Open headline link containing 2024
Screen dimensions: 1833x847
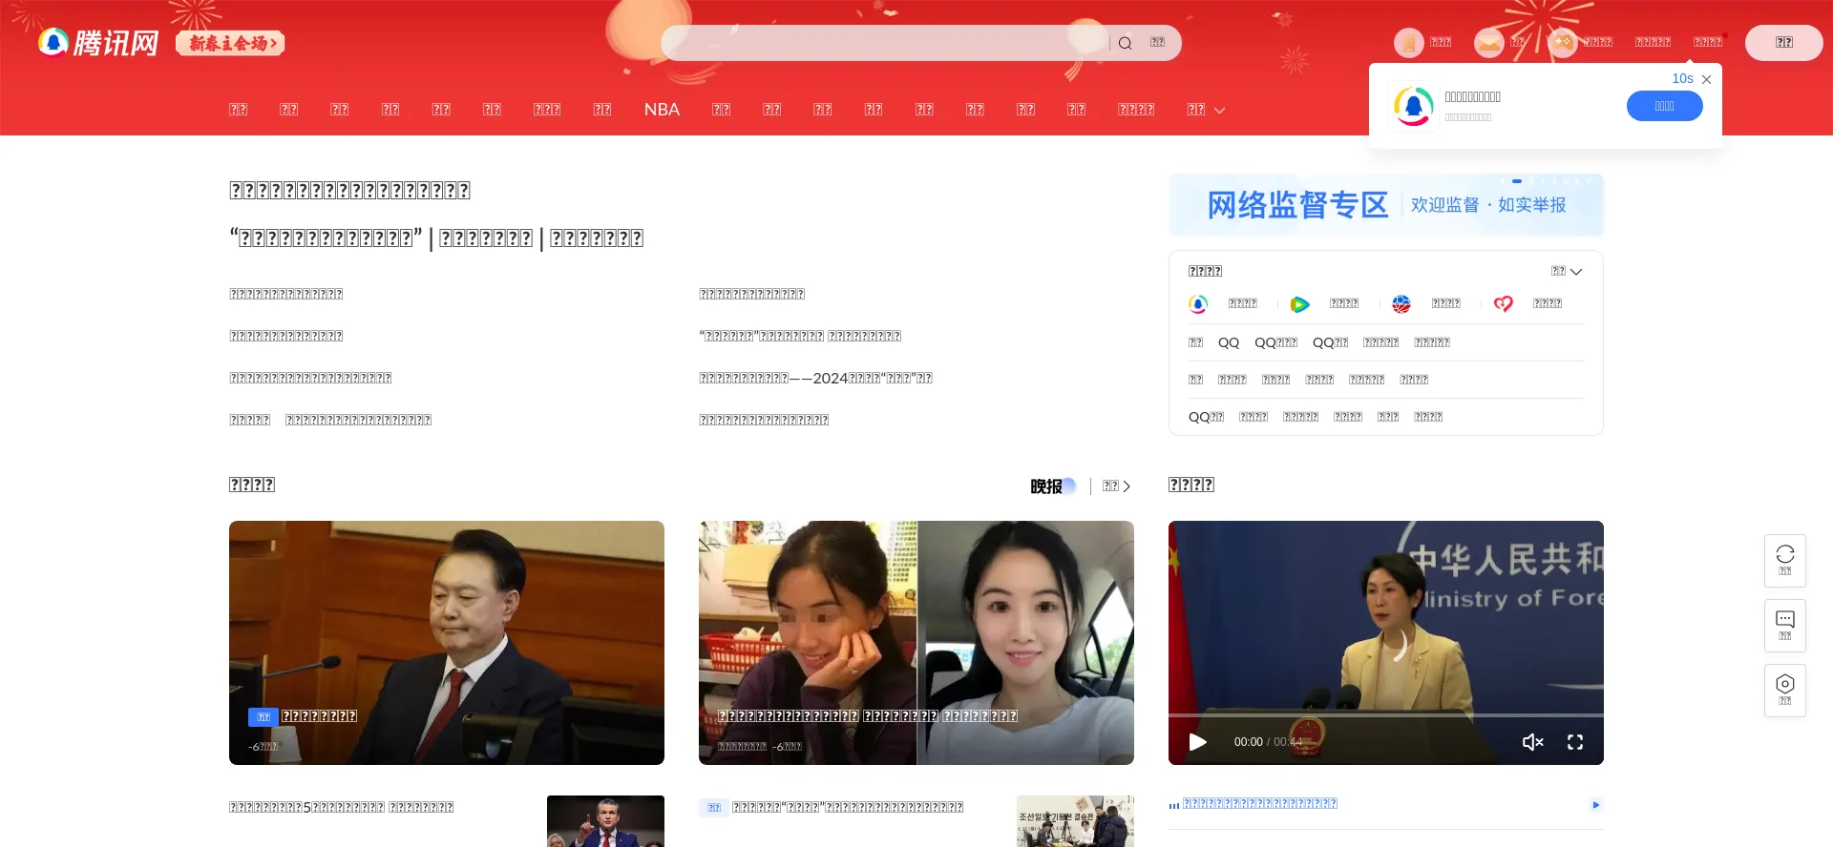[x=815, y=379]
